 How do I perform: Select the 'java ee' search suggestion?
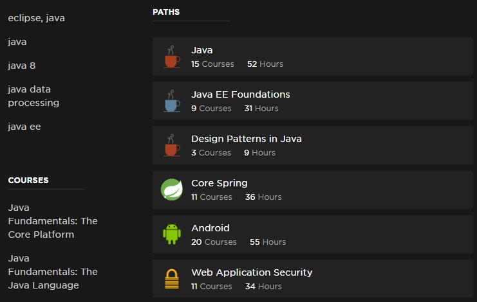click(24, 127)
